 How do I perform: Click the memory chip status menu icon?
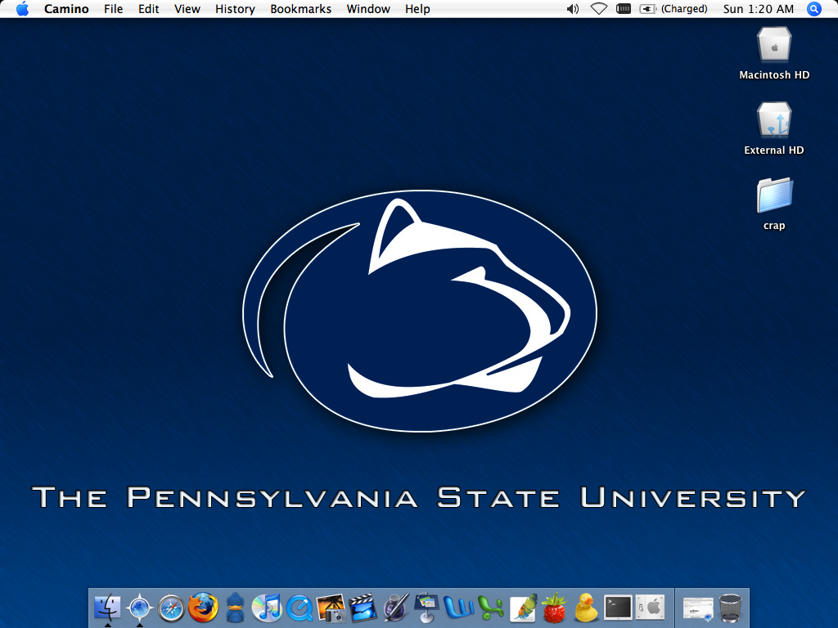623,9
